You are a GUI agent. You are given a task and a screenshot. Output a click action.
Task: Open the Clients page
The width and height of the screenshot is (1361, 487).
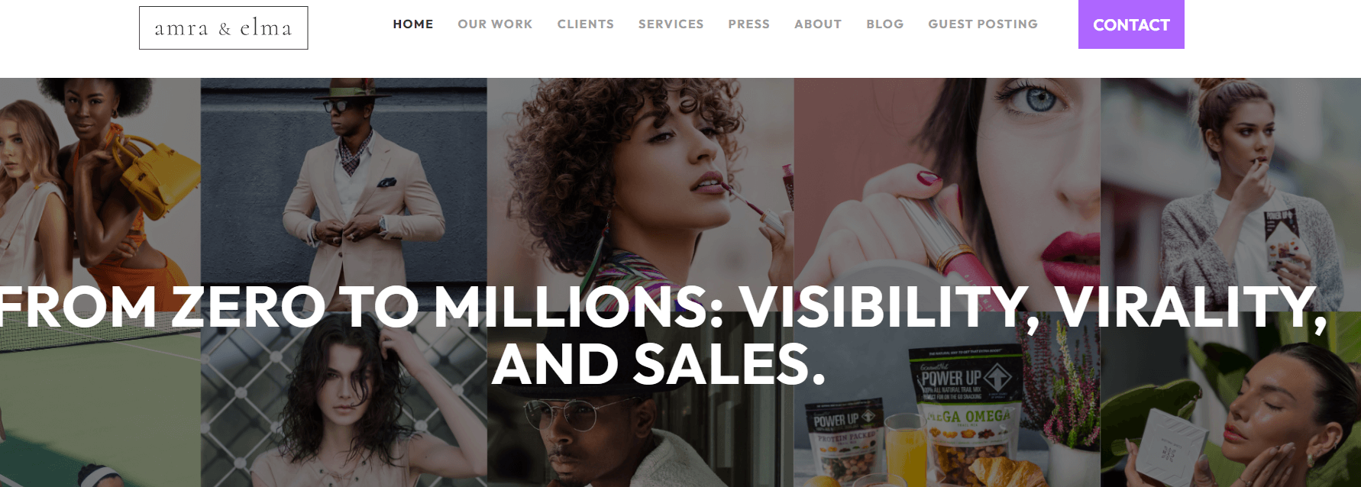(x=586, y=24)
